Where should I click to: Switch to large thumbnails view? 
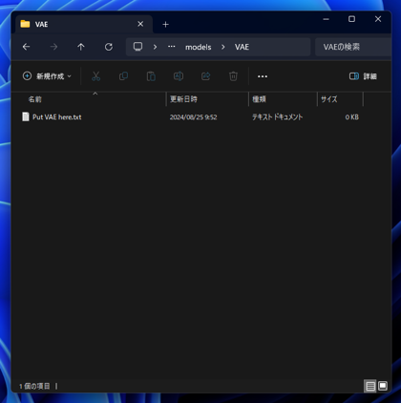383,386
